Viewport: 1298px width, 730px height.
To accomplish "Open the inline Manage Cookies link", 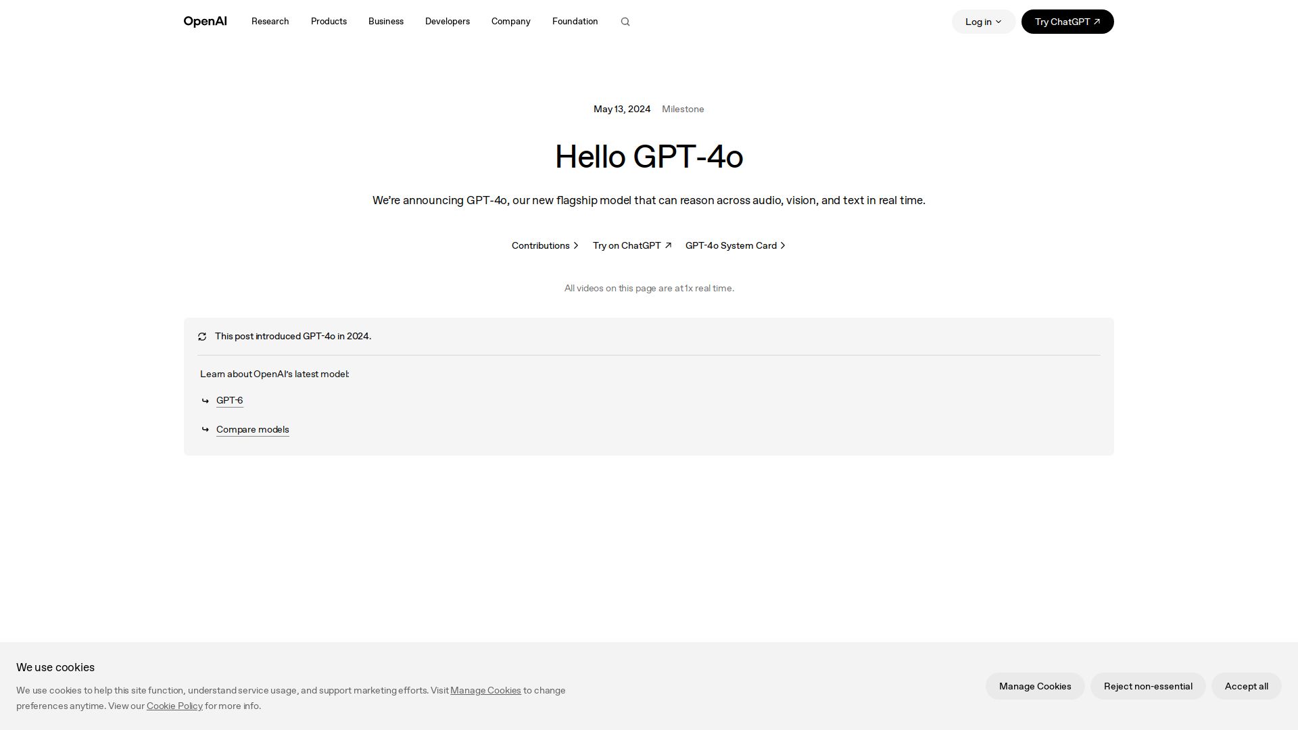I will click(485, 690).
